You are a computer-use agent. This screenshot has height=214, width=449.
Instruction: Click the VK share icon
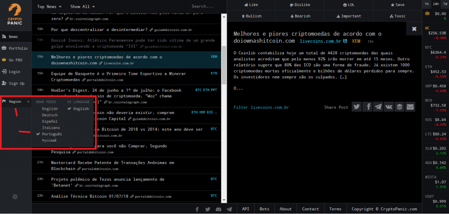(x=388, y=107)
